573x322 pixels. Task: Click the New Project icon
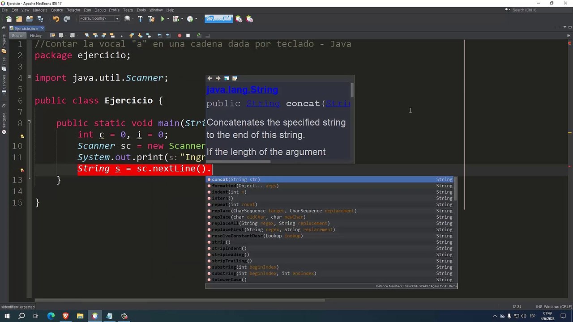coord(19,19)
